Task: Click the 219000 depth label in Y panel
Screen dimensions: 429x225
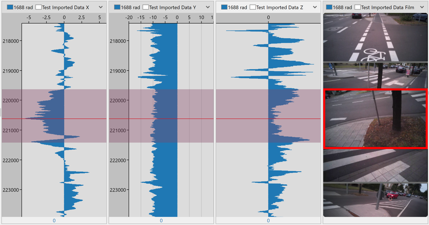Action: [x=118, y=71]
